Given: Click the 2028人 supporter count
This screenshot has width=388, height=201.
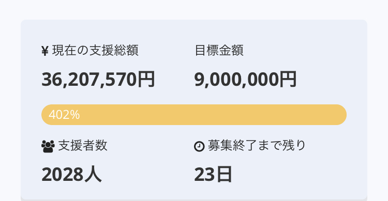Looking at the screenshot, I should [x=71, y=174].
